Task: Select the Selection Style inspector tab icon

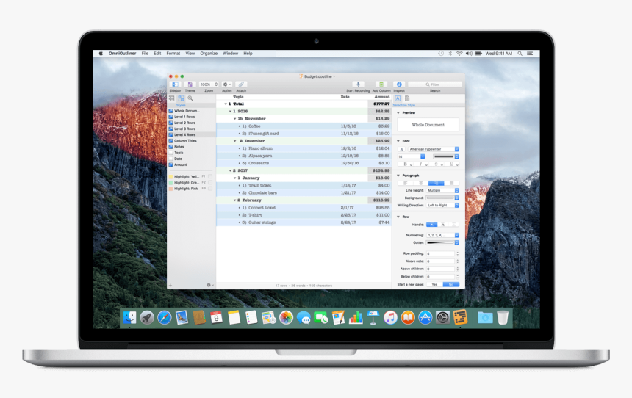Action: (398, 98)
